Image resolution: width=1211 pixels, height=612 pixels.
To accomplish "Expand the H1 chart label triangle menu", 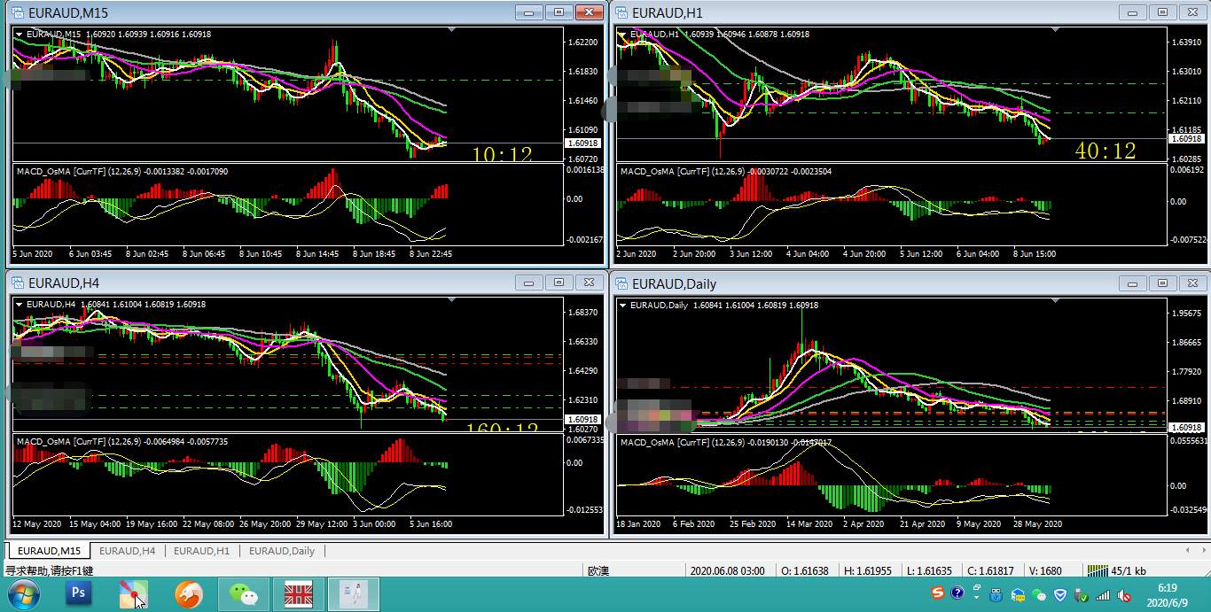I will 622,34.
